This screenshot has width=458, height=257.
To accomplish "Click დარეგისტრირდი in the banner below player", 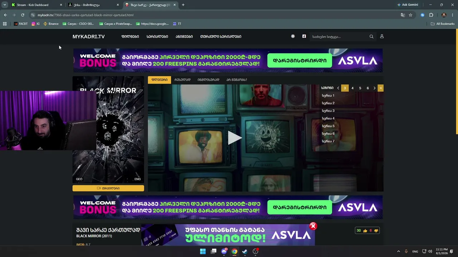I will coord(299,207).
